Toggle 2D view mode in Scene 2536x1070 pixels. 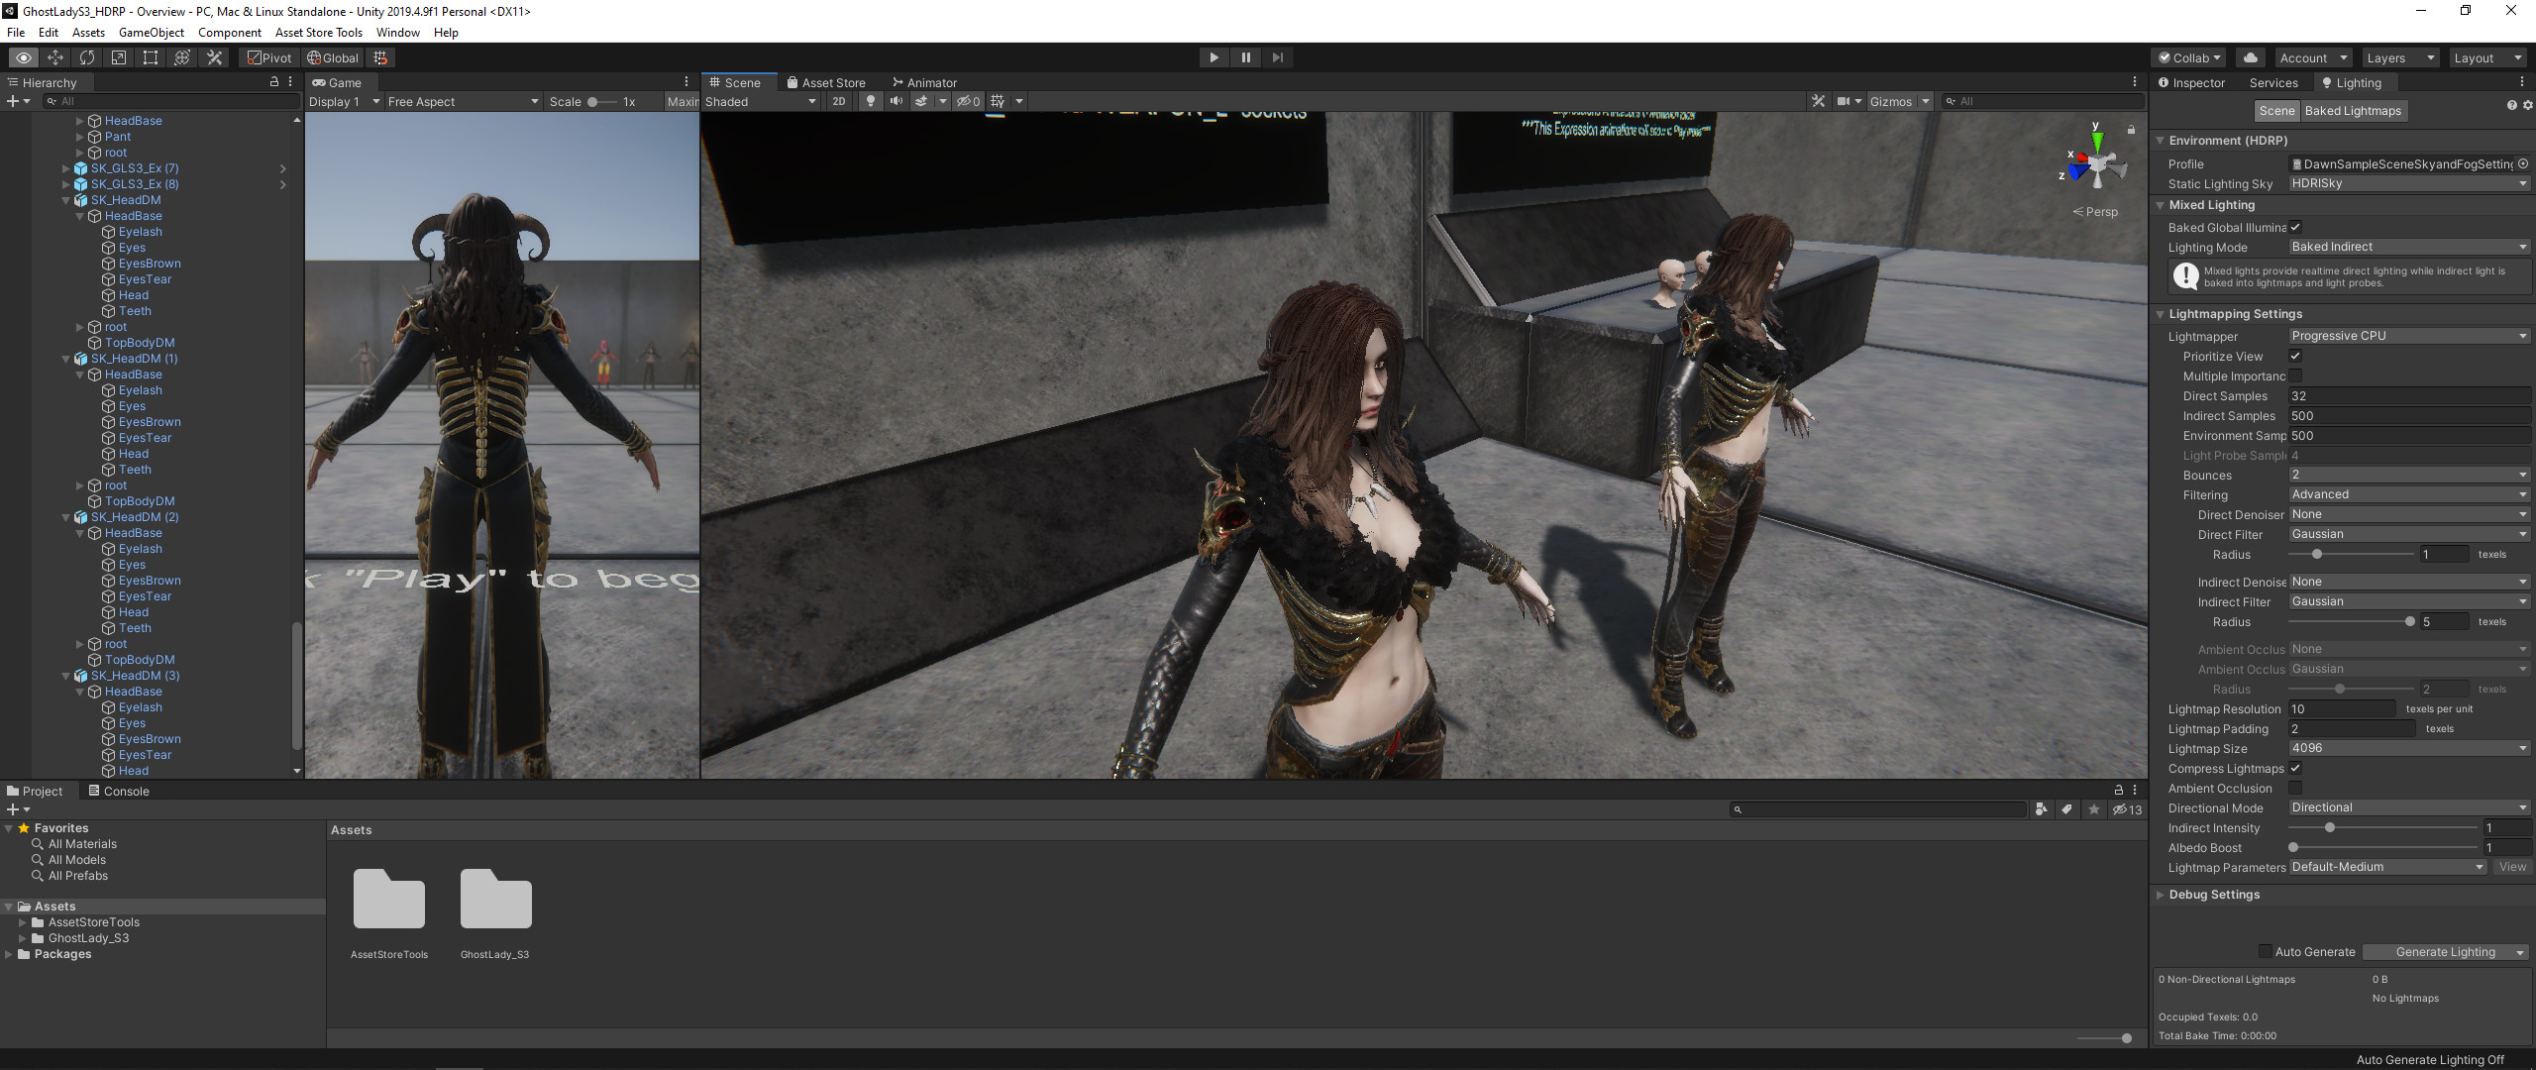(x=839, y=101)
